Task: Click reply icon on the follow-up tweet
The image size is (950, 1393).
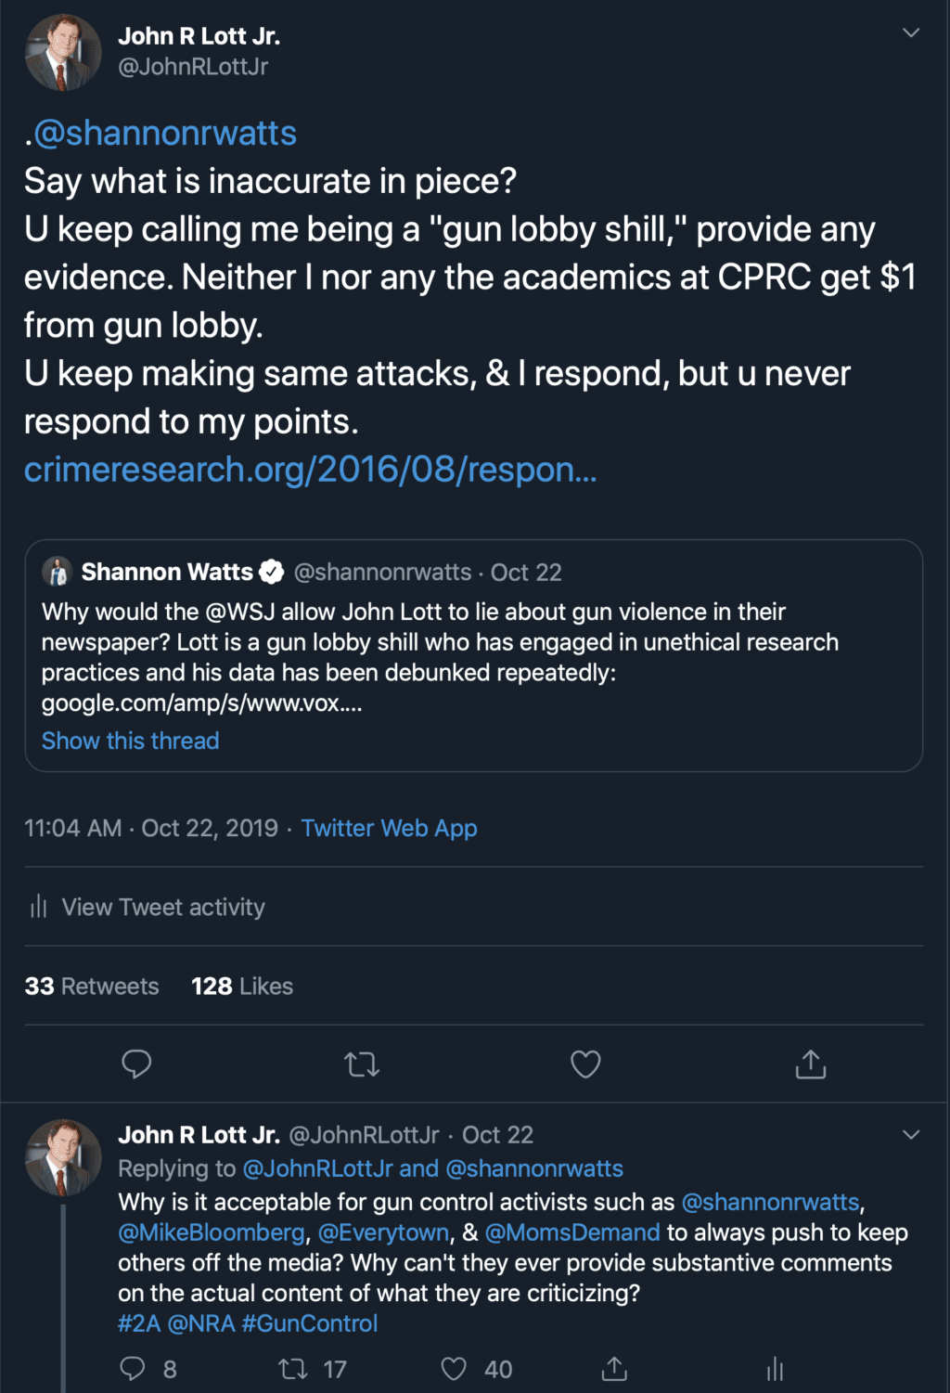Action: tap(134, 1369)
